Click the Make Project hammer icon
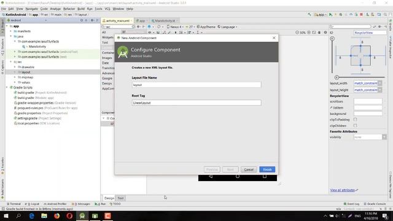 point(309,15)
